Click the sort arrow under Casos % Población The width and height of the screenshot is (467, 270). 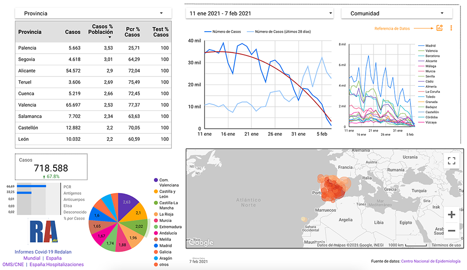pos(110,37)
